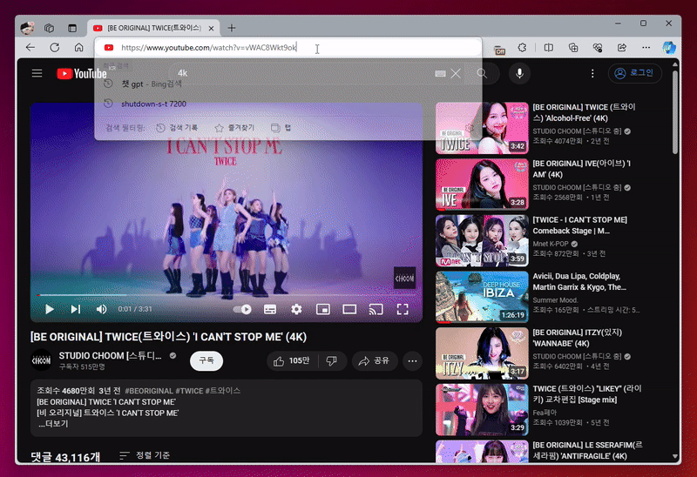697x477 pixels.
Task: Click the 로그인 sign-in button
Action: 635,73
